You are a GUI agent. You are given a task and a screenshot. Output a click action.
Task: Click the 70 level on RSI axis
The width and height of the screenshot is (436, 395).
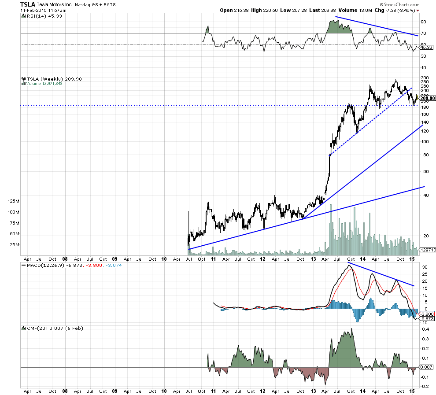click(x=424, y=33)
